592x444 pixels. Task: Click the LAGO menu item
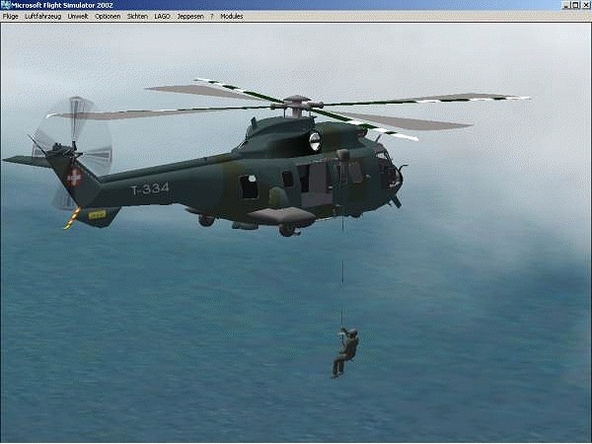pos(162,17)
